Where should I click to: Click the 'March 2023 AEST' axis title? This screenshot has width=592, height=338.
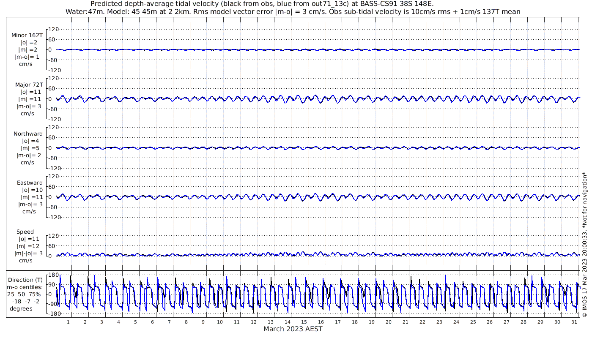(293, 329)
